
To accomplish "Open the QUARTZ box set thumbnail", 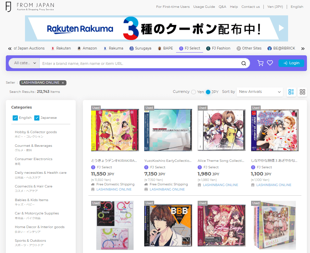I will click(x=275, y=225).
